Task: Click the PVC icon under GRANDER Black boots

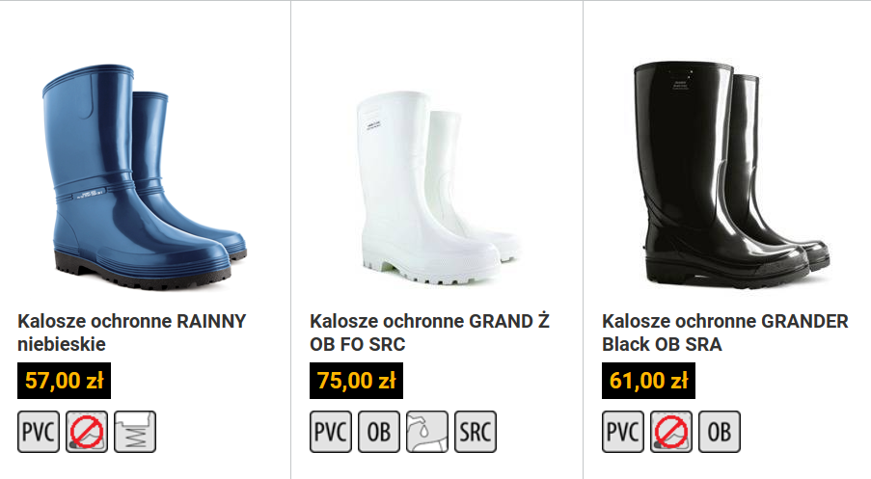Action: click(623, 432)
